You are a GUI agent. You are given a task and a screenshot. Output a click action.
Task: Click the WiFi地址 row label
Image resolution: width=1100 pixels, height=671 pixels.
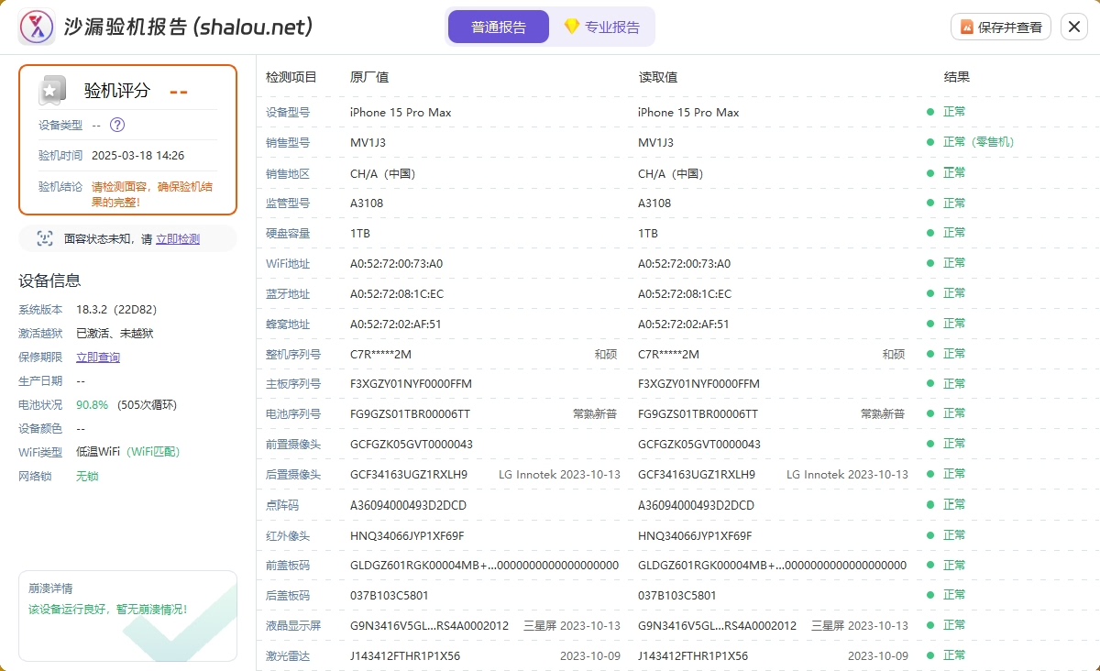(x=288, y=263)
